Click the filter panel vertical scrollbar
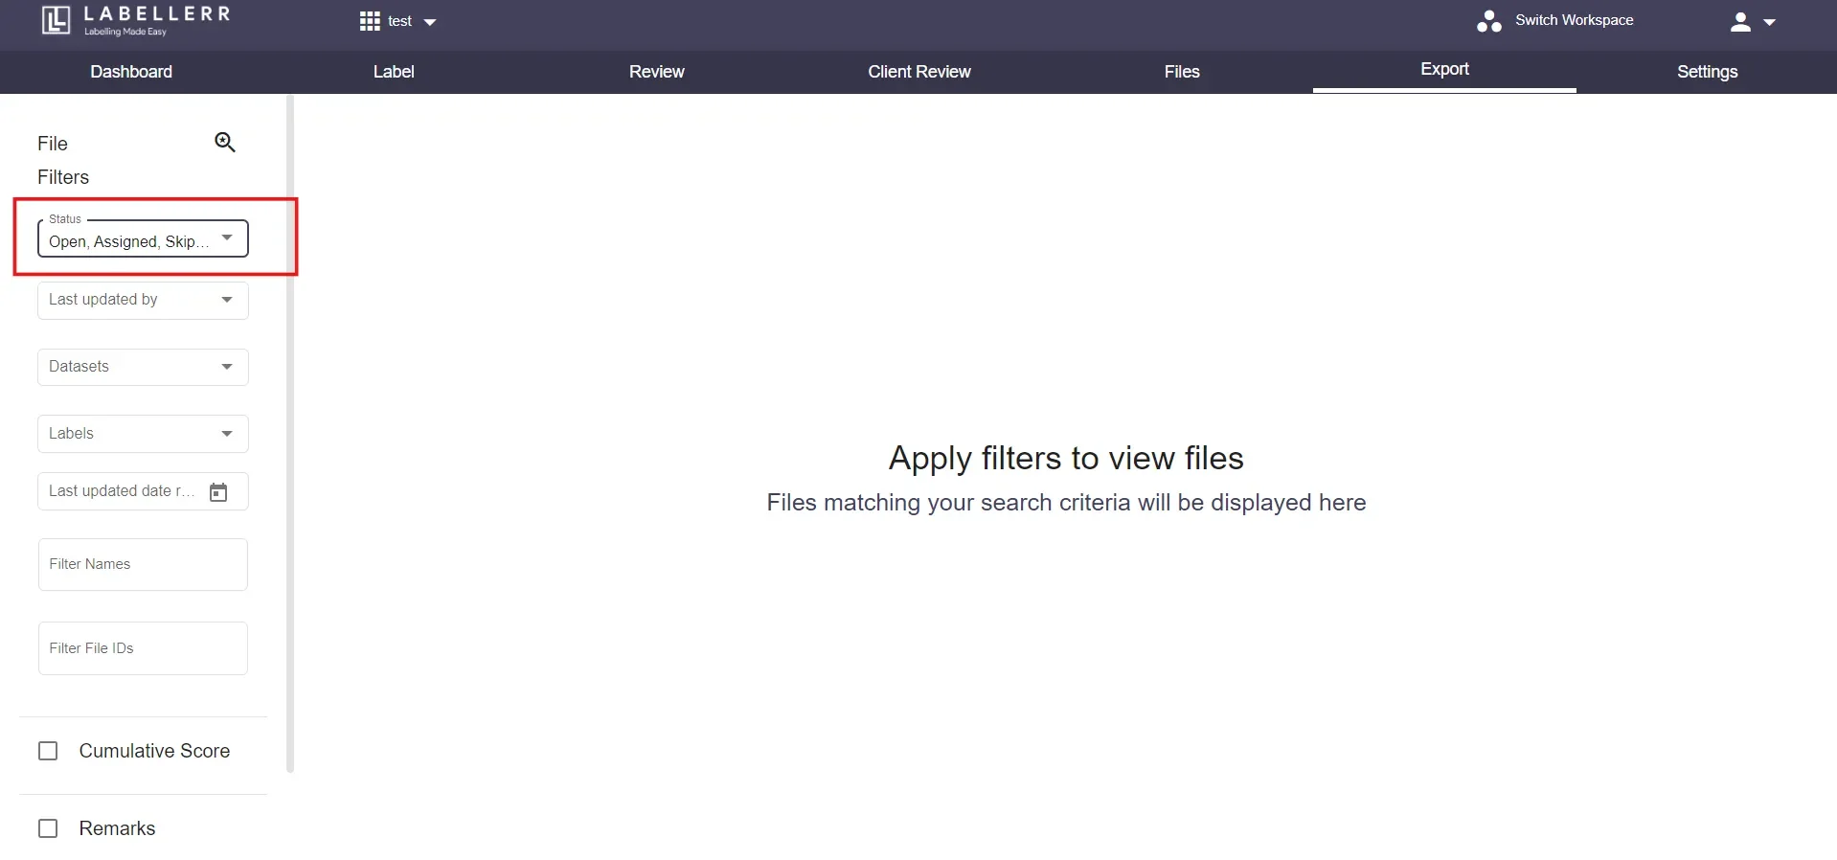This screenshot has height=860, width=1837. (x=290, y=433)
